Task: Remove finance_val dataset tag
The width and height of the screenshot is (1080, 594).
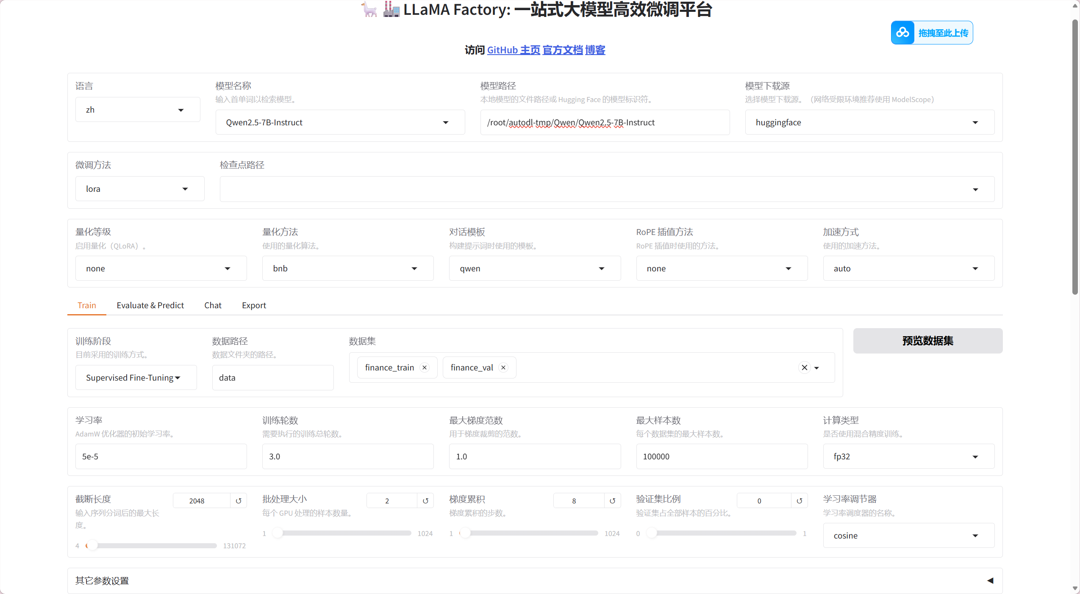Action: (x=503, y=367)
